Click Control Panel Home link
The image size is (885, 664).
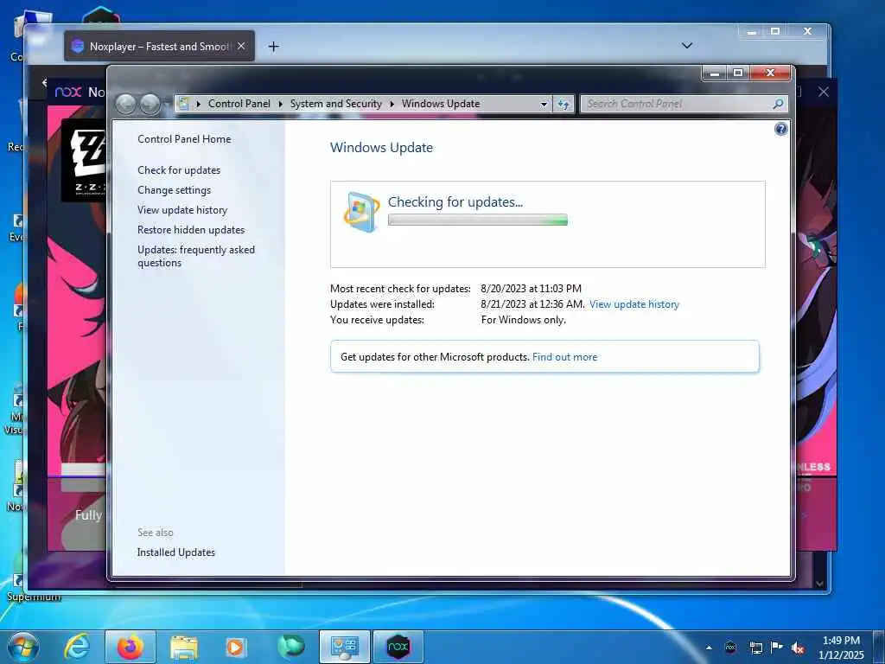click(184, 139)
